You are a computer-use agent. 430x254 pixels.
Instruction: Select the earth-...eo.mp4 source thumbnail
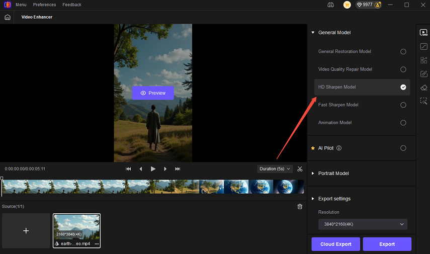pos(76,231)
